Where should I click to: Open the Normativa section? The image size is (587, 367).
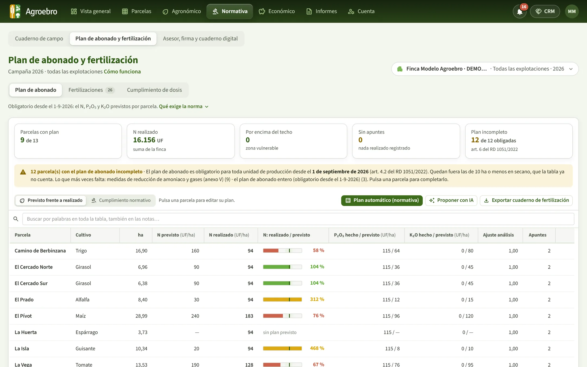[x=230, y=11]
